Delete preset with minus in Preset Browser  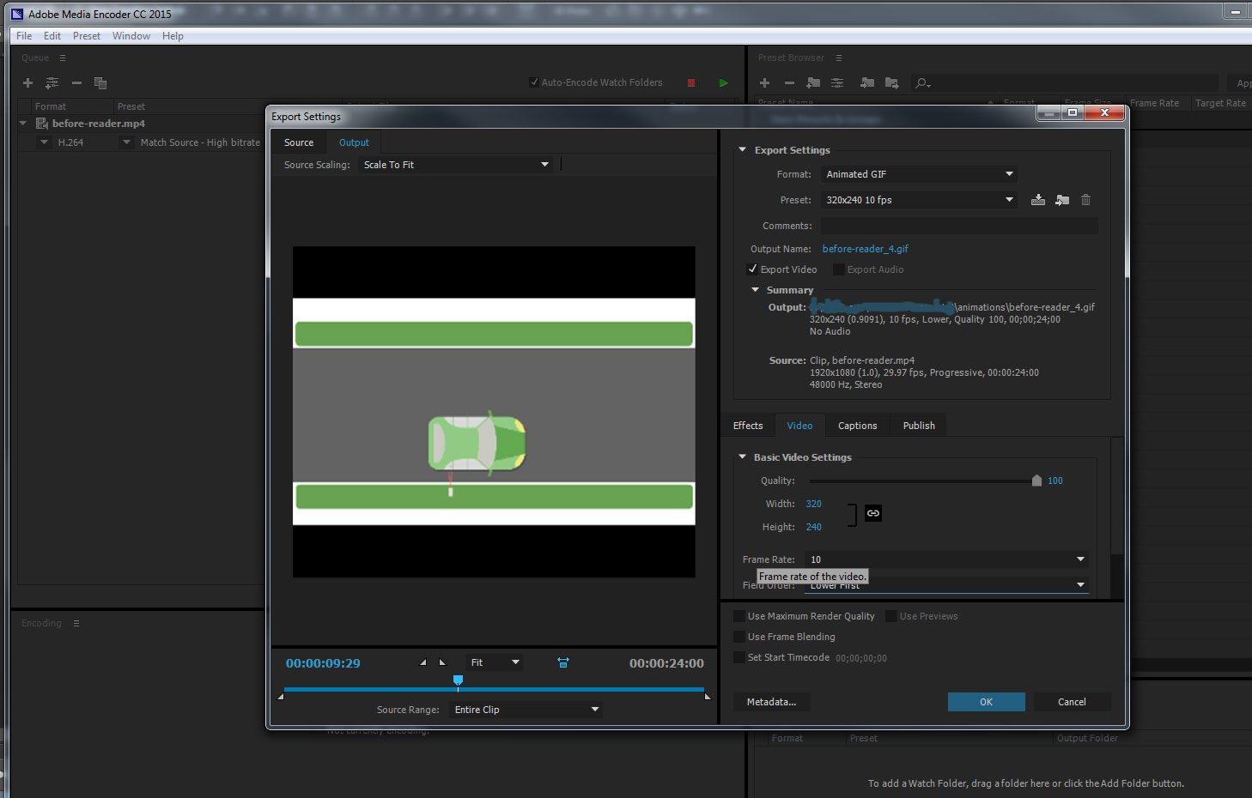(789, 82)
